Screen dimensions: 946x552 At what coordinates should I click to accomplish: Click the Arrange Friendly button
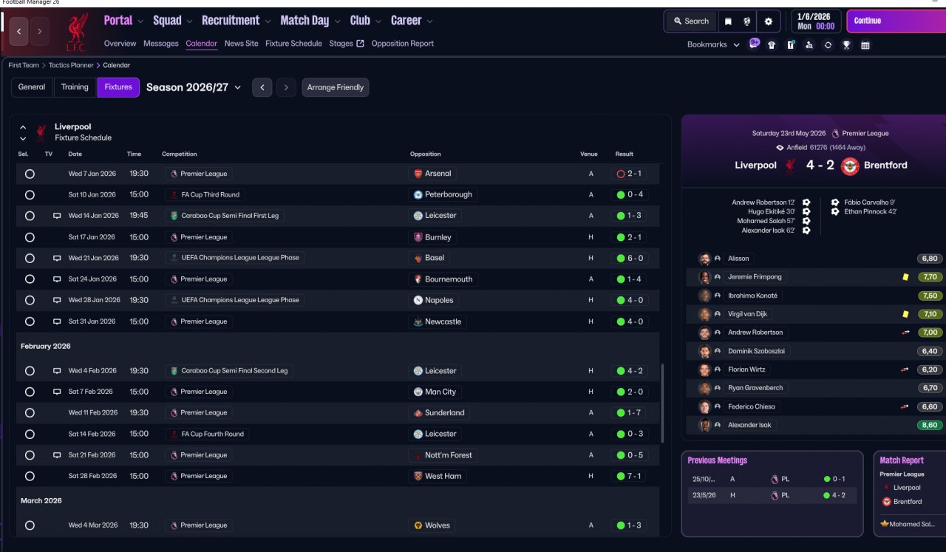pos(336,87)
